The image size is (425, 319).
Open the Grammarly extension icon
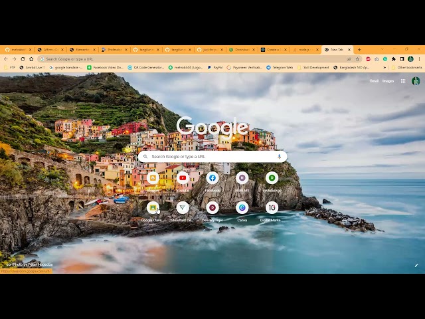[x=385, y=59]
